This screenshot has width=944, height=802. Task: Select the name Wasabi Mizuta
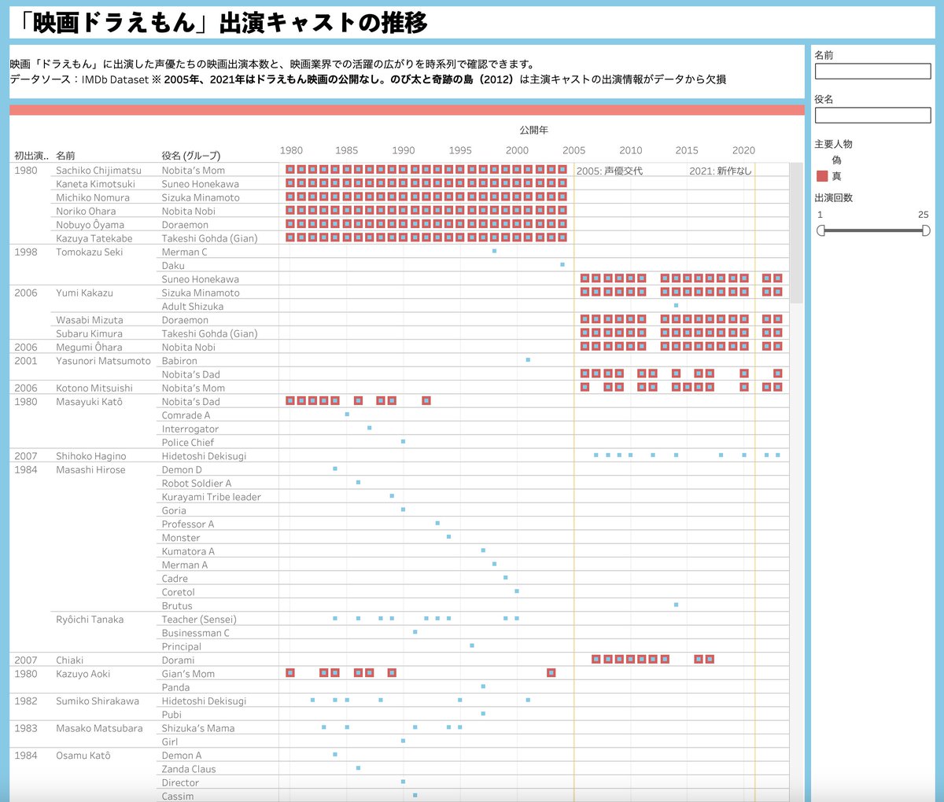click(90, 320)
